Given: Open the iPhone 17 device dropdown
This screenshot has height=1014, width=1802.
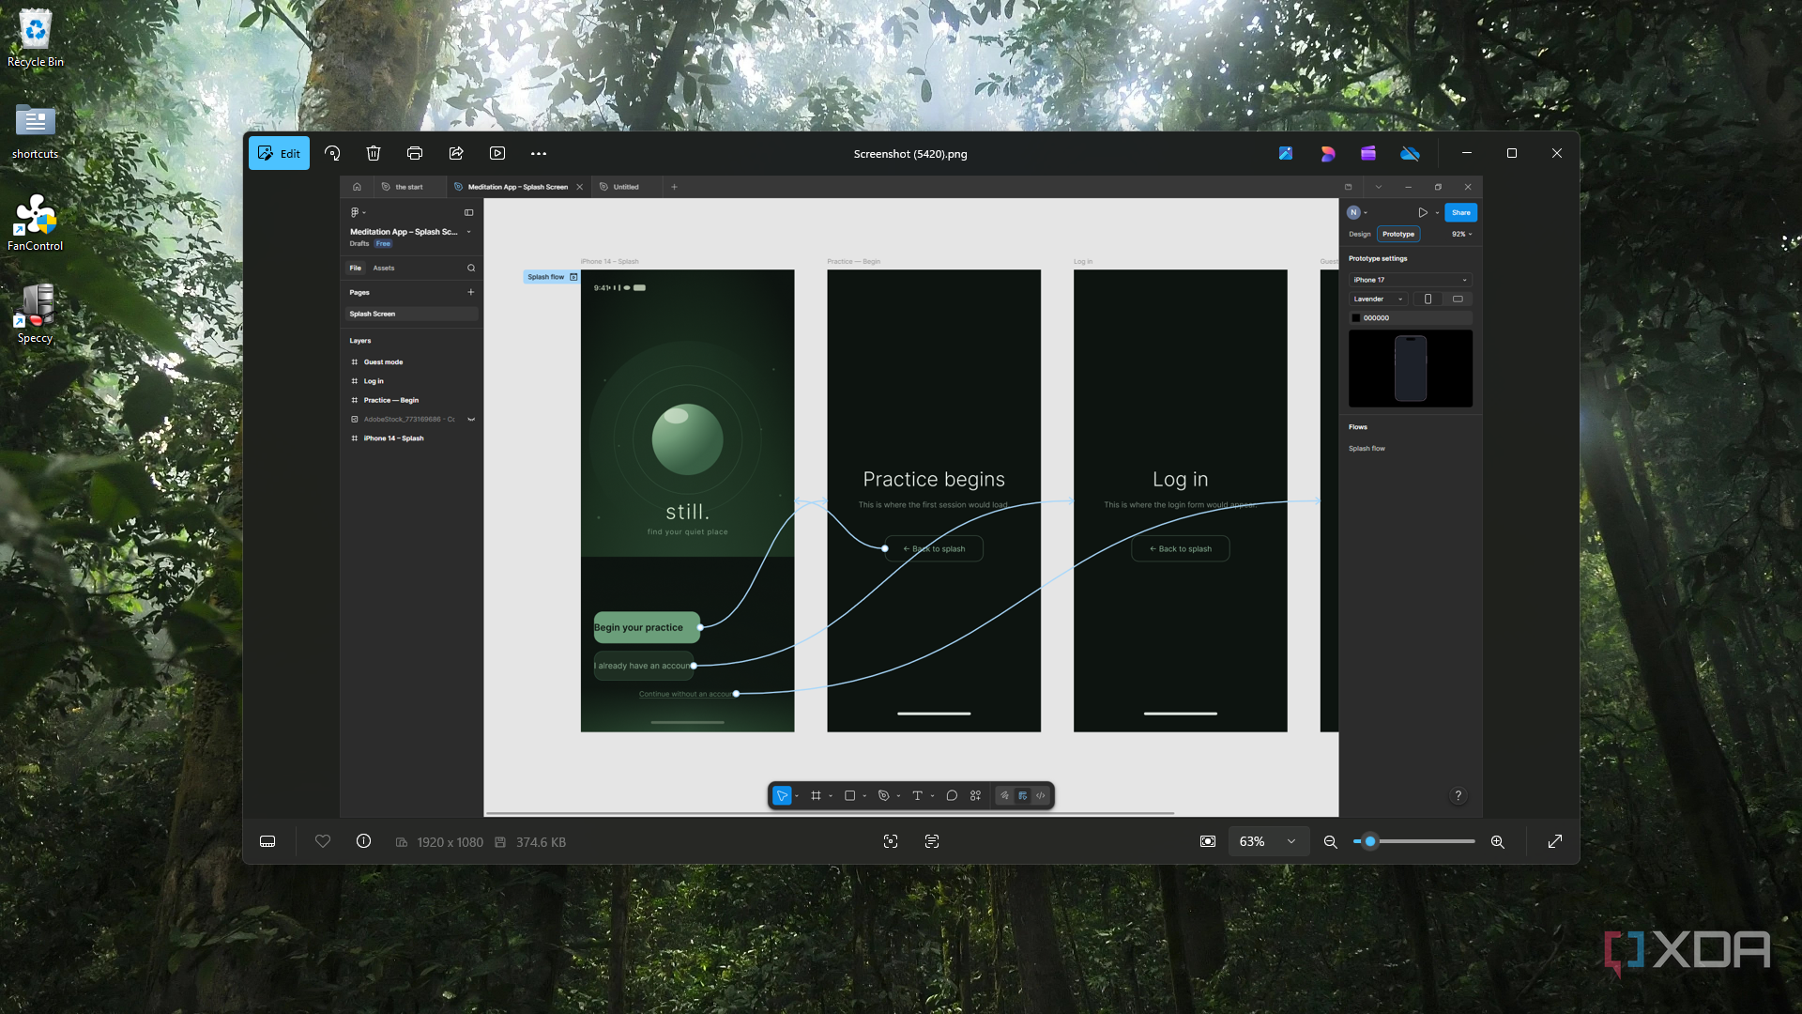Looking at the screenshot, I should tap(1411, 280).
